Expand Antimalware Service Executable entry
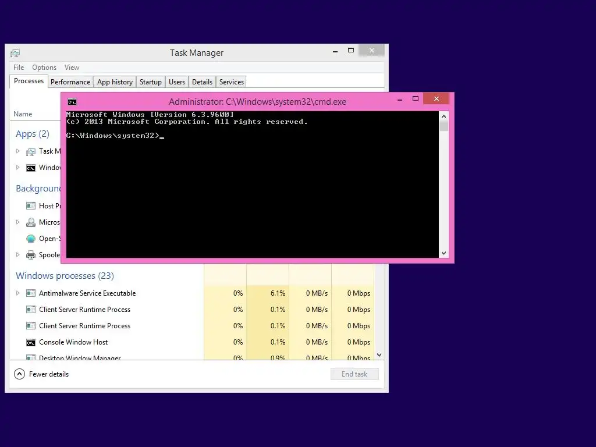This screenshot has height=447, width=596. click(x=17, y=293)
